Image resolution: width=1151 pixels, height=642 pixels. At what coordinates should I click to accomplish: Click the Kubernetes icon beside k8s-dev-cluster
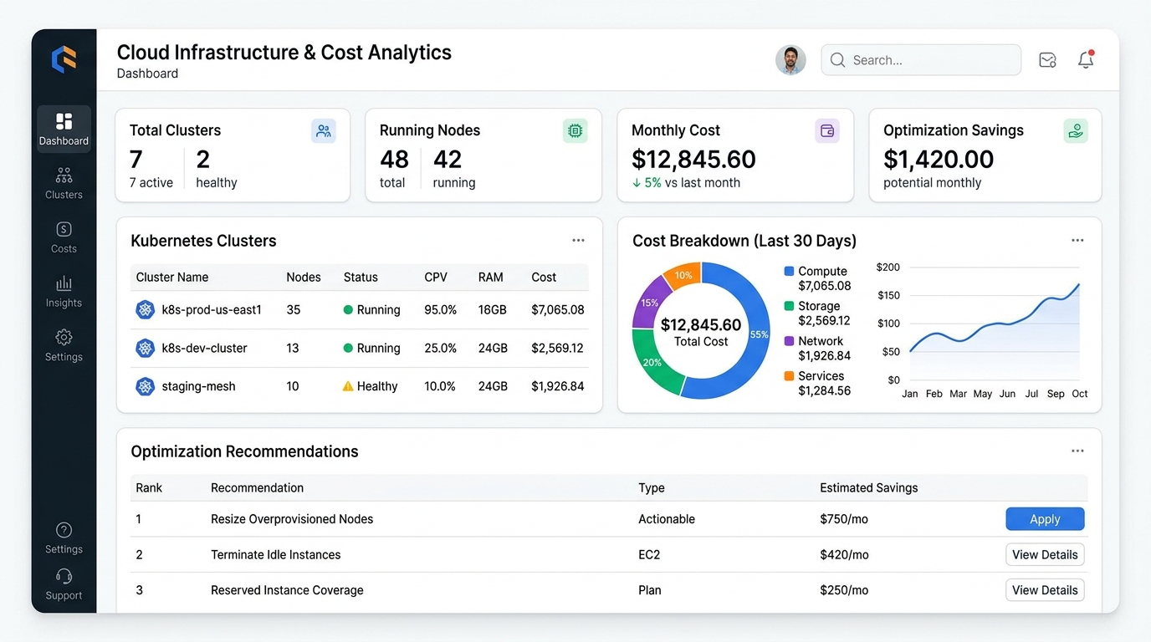(x=146, y=349)
